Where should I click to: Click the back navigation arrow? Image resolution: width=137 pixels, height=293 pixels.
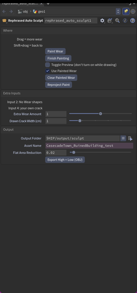click(x=4, y=11)
